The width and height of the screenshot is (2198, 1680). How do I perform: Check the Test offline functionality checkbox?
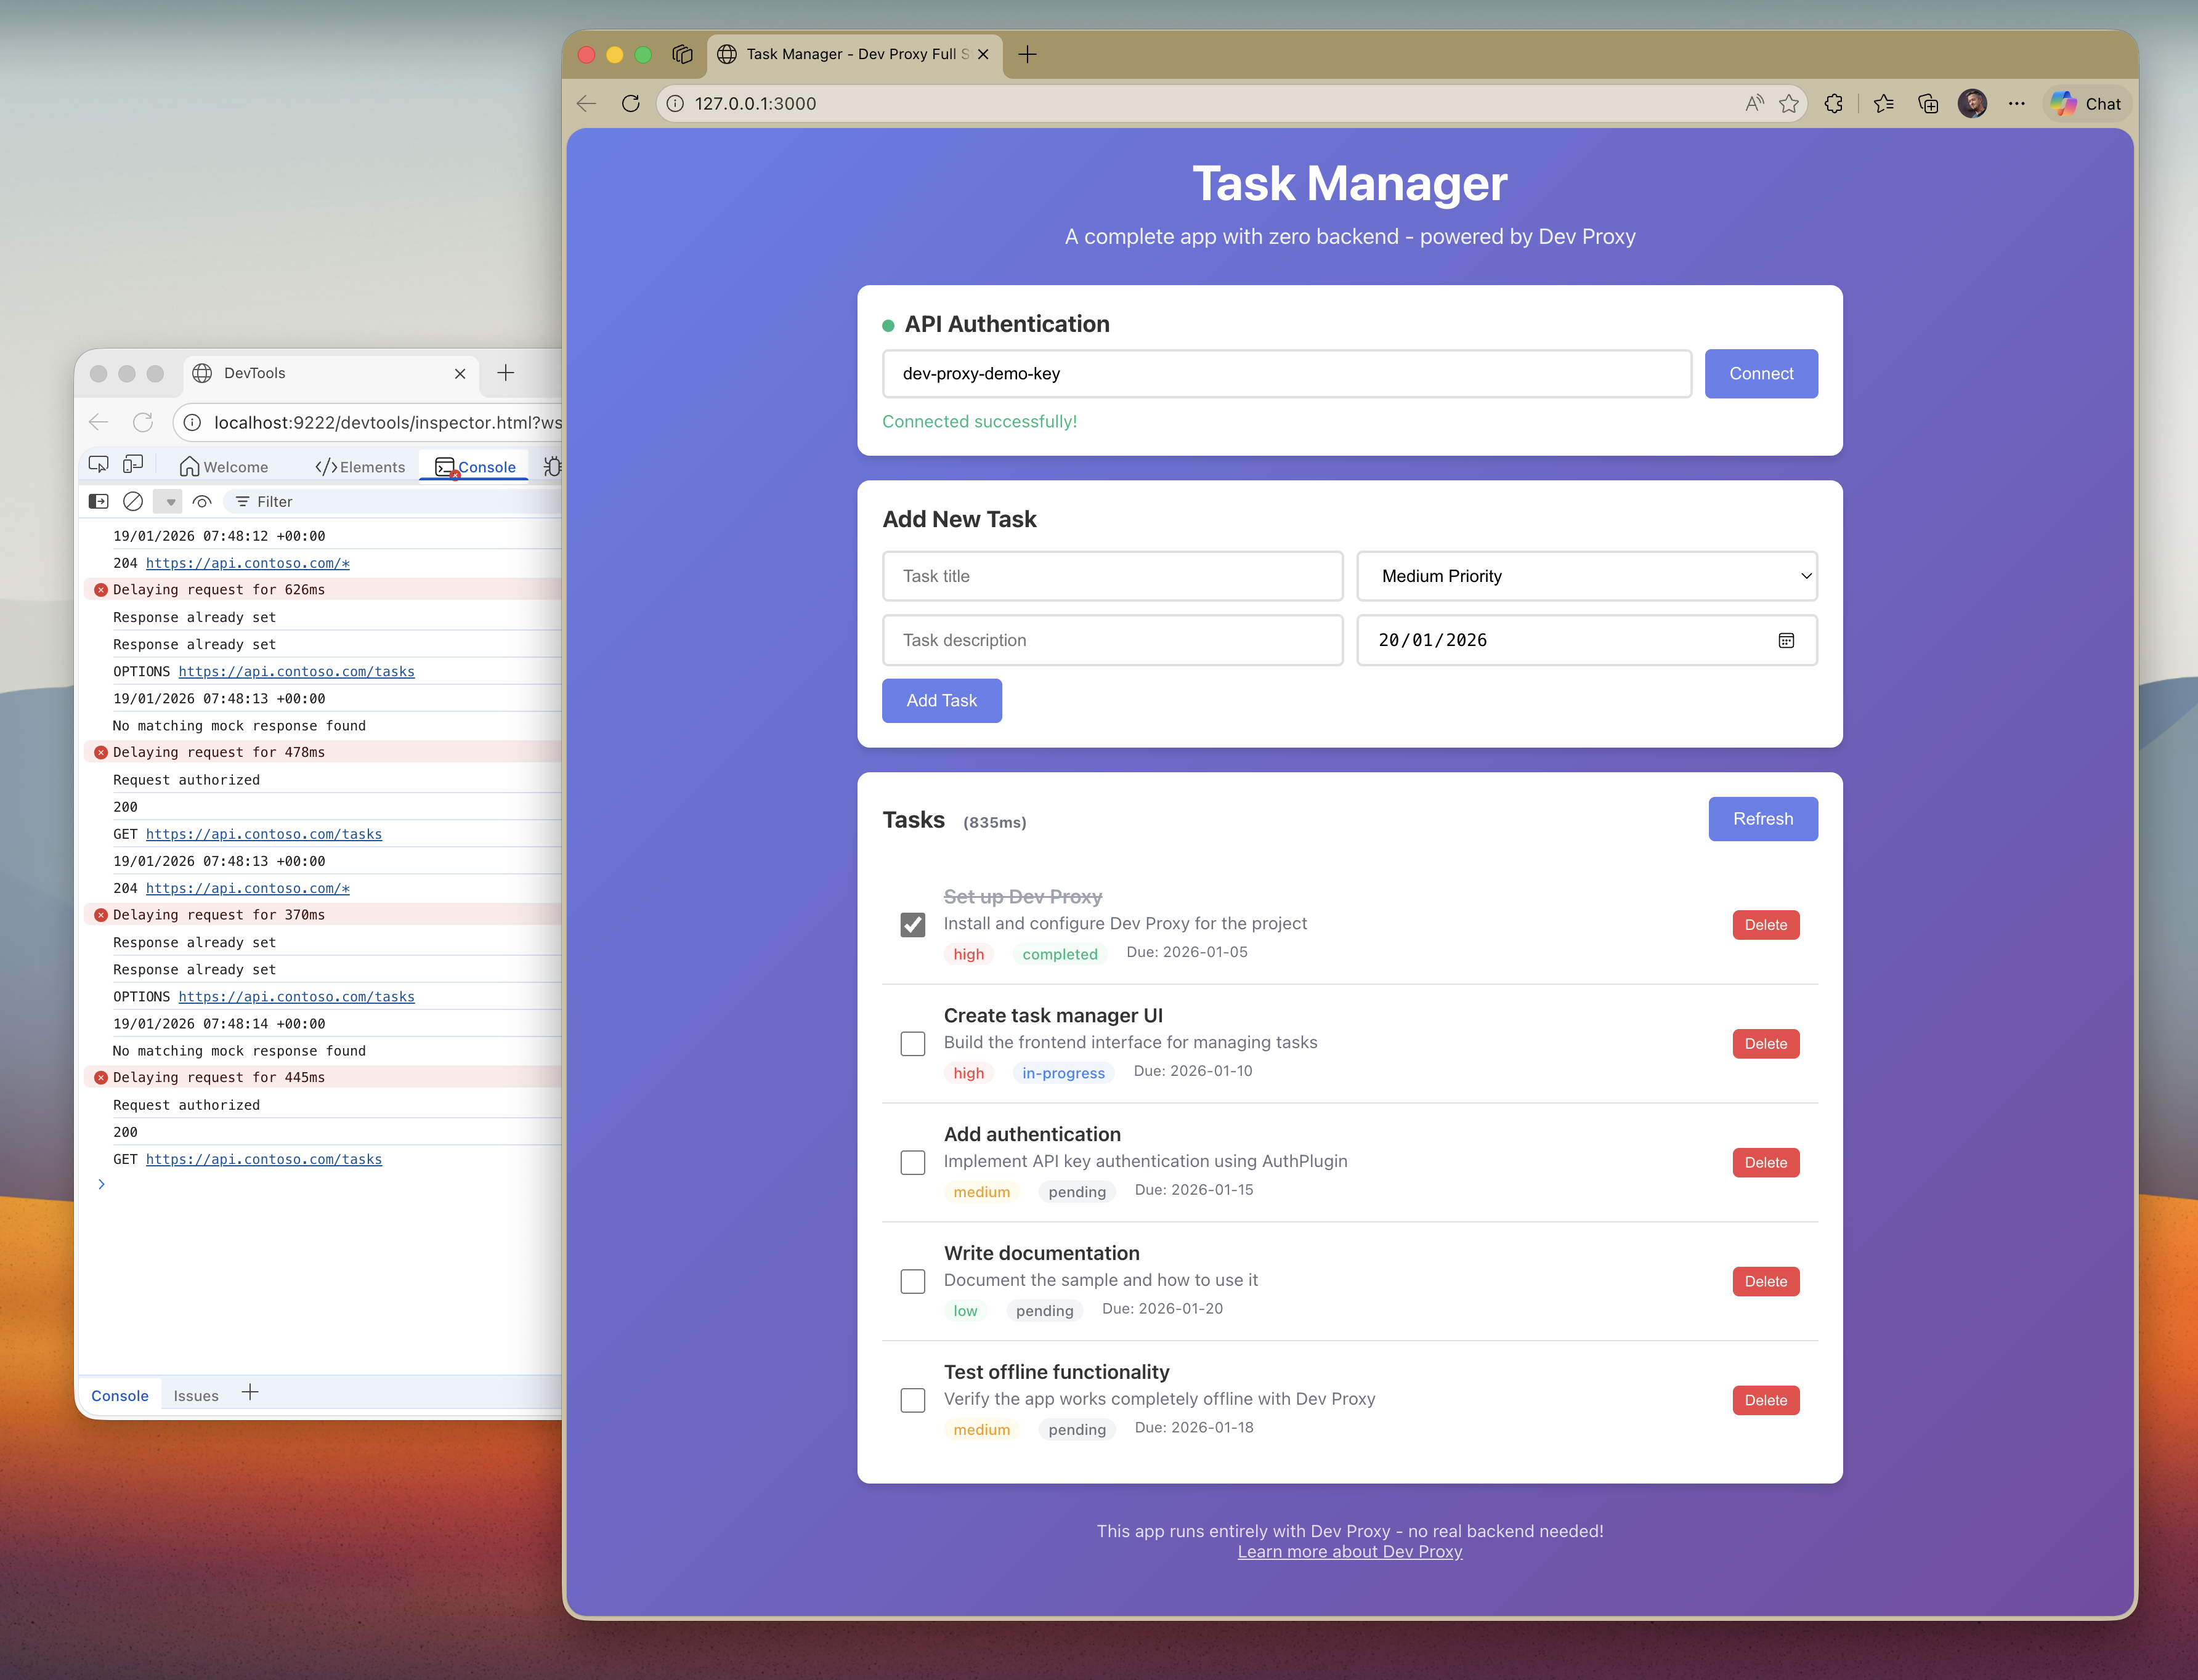(x=912, y=1400)
